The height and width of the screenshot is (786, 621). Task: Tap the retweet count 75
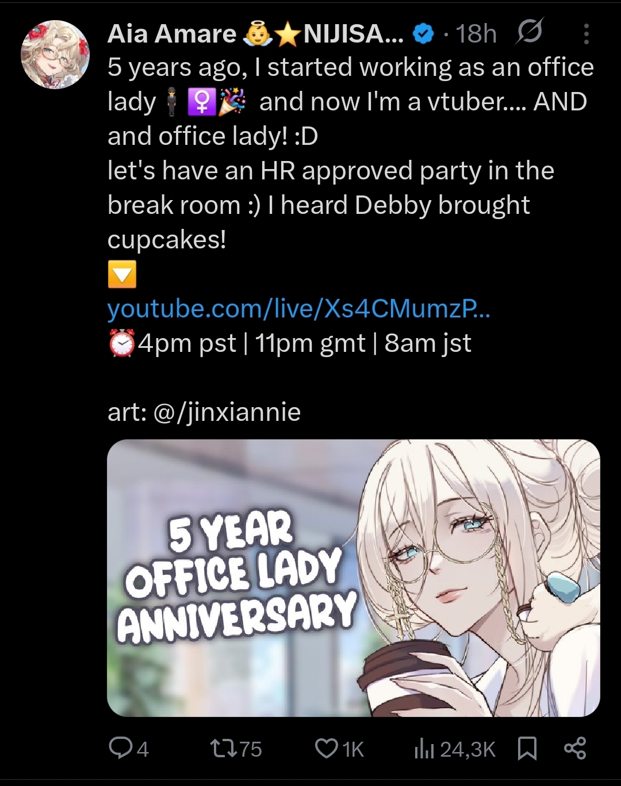coord(250,749)
